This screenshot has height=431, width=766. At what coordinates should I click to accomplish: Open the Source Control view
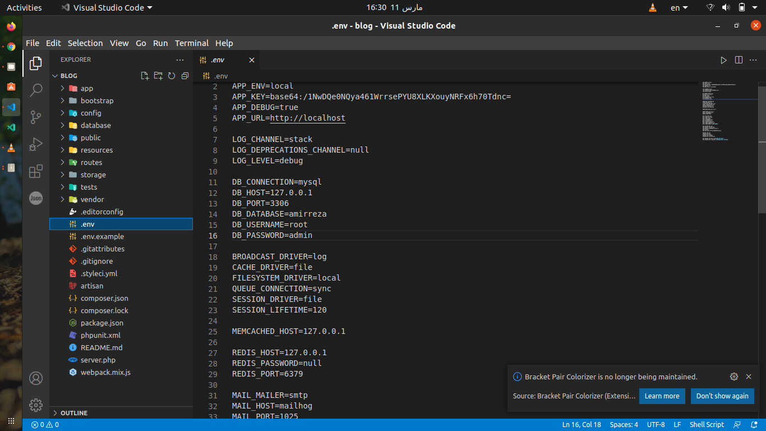pos(36,117)
